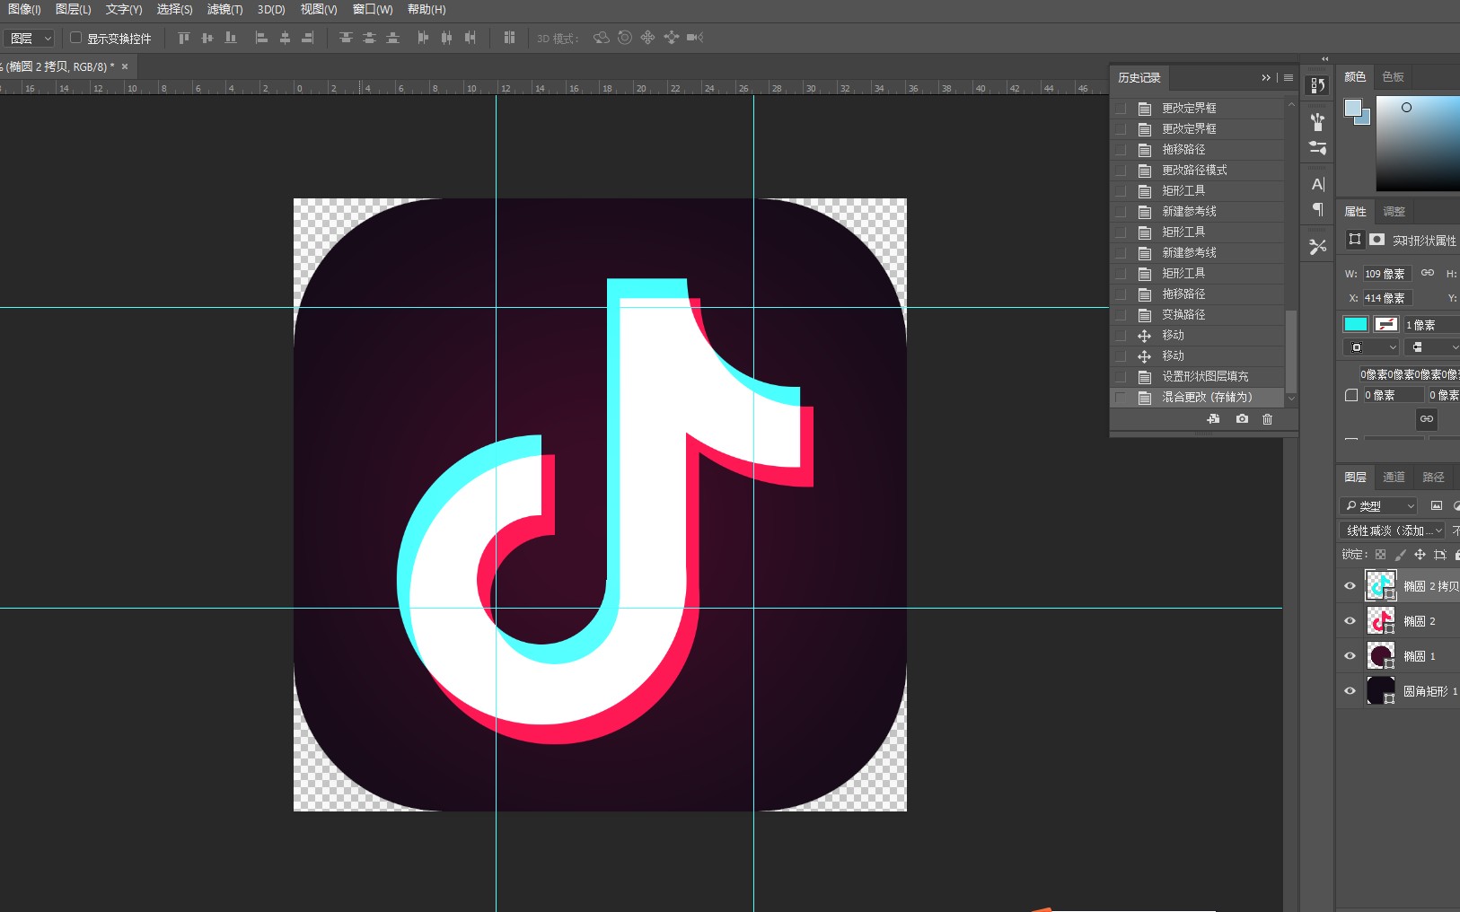Screen dimensions: 1460x912
Task: Open the Tool presets dock icon
Action: [x=1317, y=246]
